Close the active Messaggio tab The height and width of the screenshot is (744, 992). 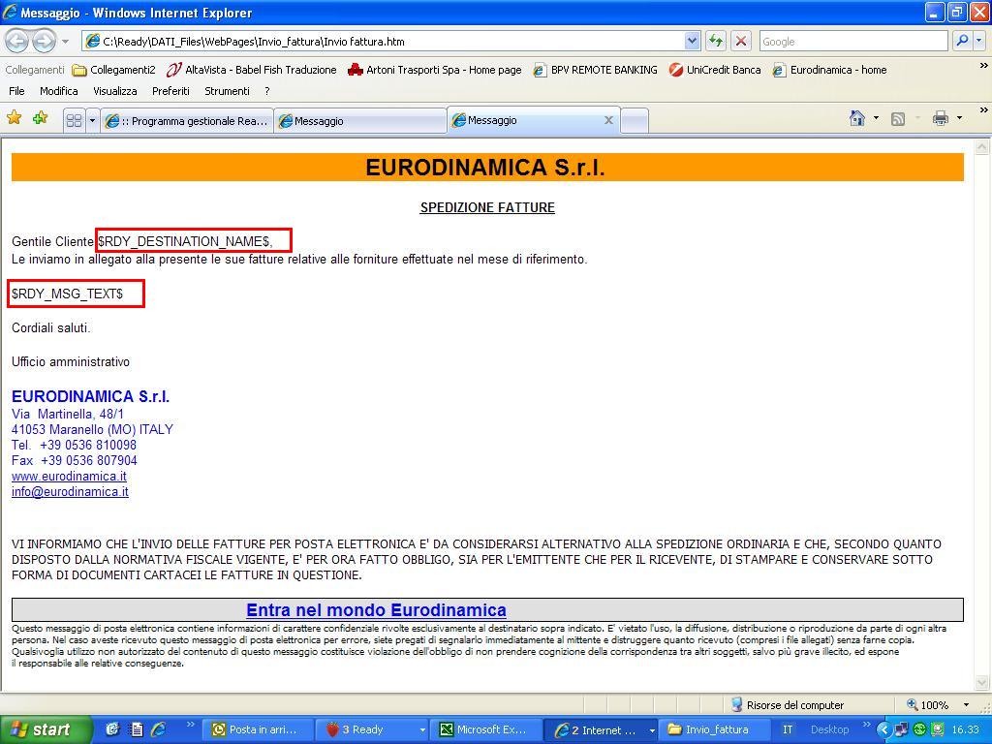click(608, 120)
